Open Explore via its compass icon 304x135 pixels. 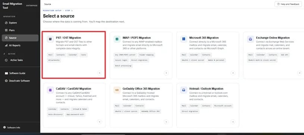pyautogui.click(x=6, y=23)
